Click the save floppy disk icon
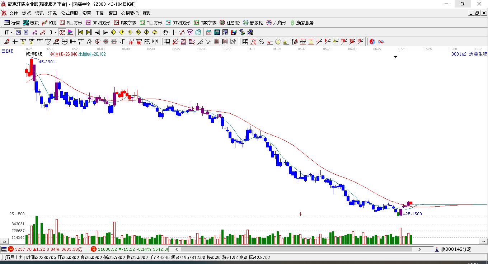488x264 pixels. [x=234, y=32]
